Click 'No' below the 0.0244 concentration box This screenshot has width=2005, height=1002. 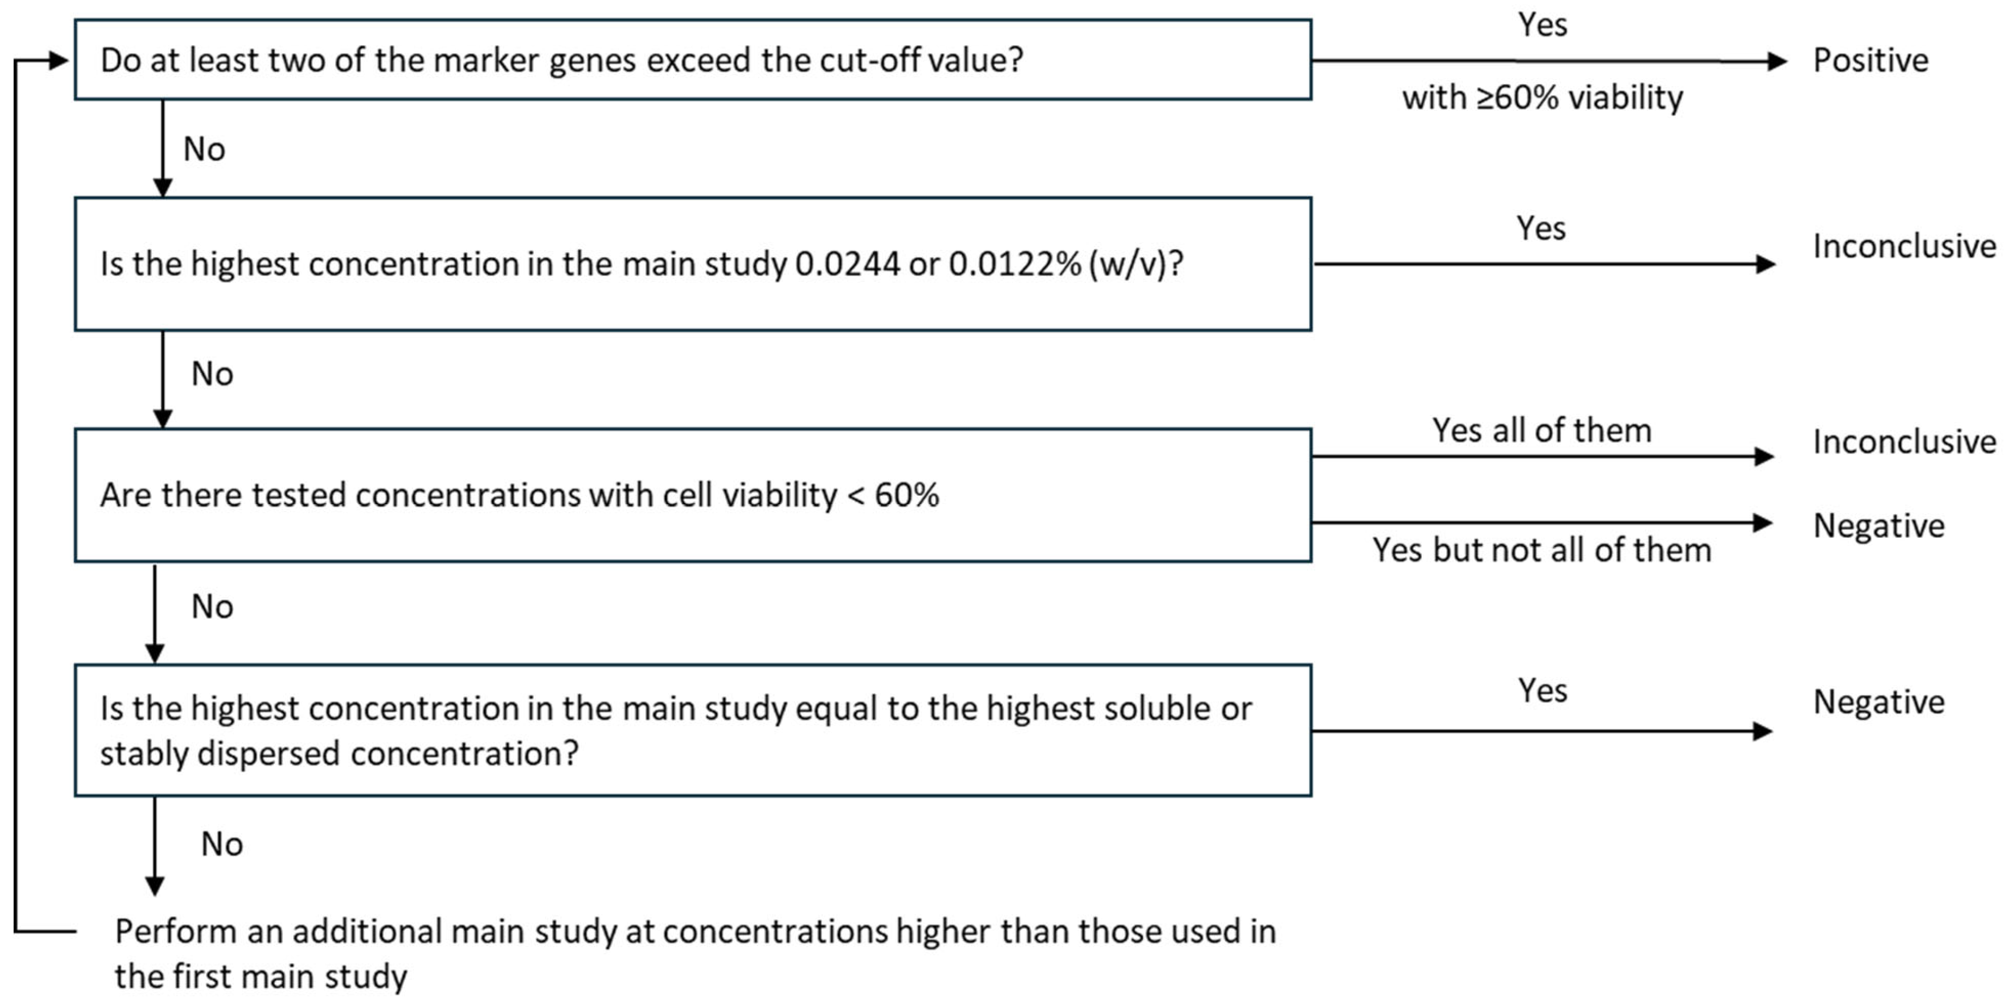tap(212, 374)
